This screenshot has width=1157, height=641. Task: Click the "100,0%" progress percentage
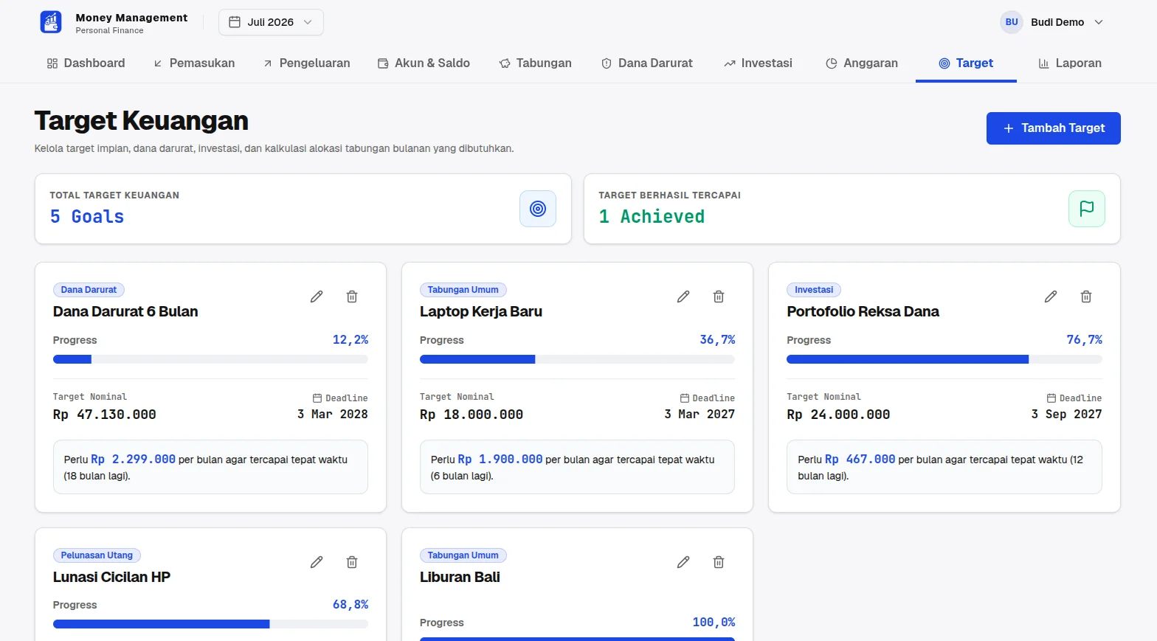coord(714,623)
